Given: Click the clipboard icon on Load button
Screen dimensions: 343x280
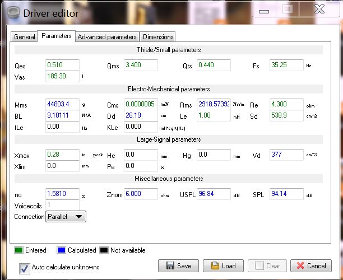Looking at the screenshot, I should (x=215, y=265).
